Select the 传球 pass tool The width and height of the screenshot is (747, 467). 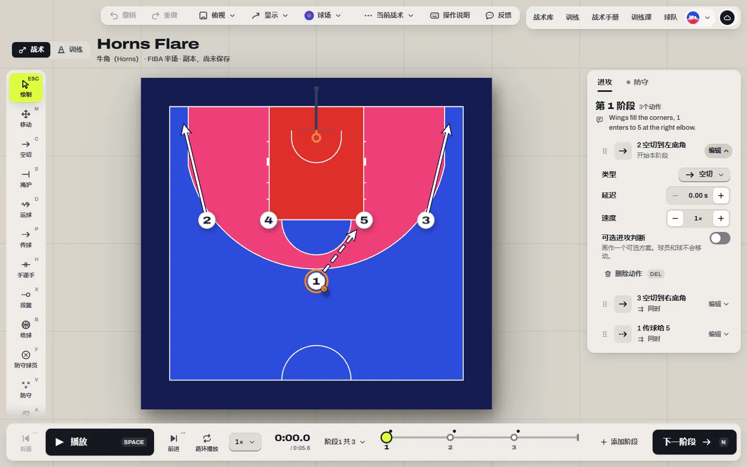point(26,238)
